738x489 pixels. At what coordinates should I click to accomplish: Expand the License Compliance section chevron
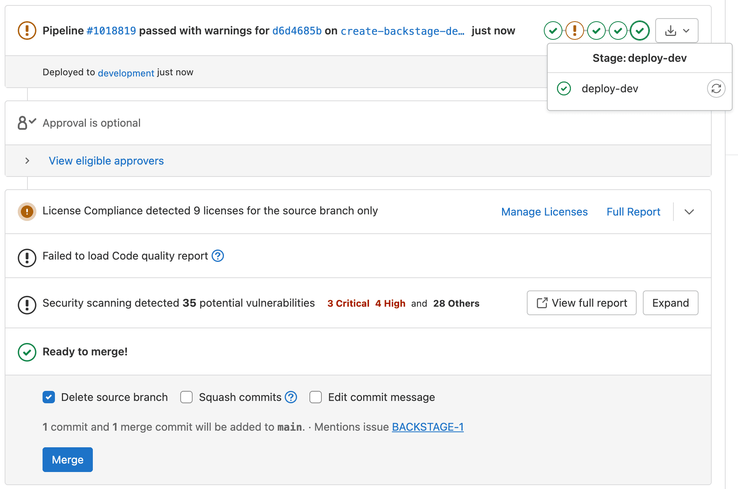[x=689, y=212]
